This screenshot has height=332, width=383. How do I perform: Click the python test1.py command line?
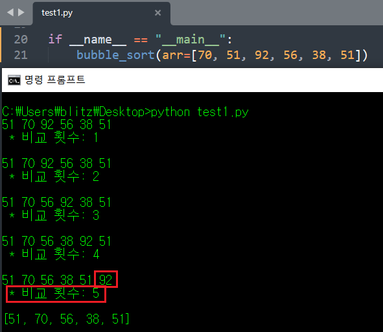point(125,112)
